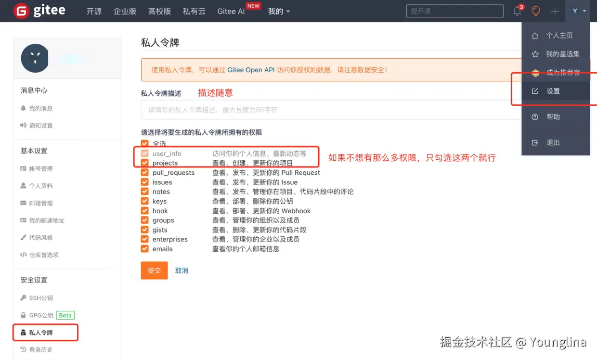Click the user avatar in sidebar

tap(35, 58)
